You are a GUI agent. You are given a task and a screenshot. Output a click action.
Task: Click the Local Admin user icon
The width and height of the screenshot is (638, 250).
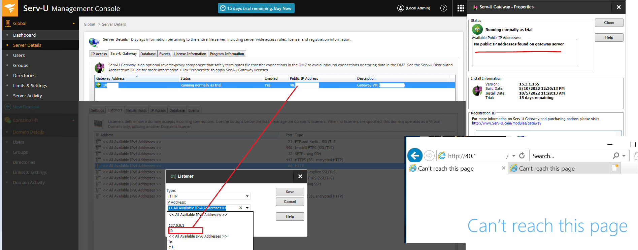point(400,8)
